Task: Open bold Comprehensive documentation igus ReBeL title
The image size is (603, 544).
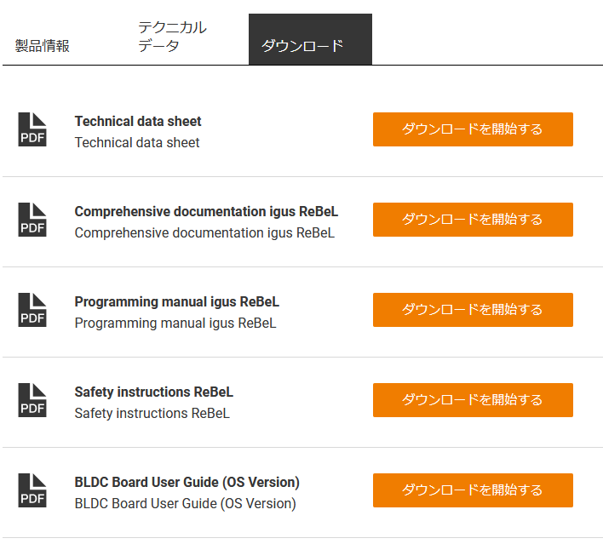Action: [x=206, y=212]
